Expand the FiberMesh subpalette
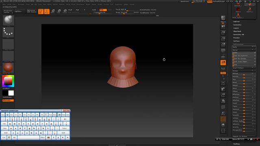The image size is (260, 146). click(x=237, y=31)
